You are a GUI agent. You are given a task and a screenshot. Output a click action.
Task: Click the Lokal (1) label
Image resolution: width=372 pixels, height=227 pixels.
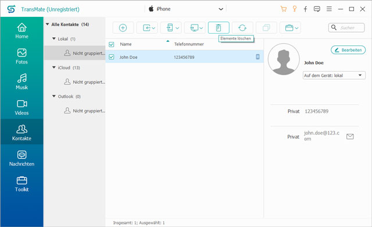click(x=66, y=39)
